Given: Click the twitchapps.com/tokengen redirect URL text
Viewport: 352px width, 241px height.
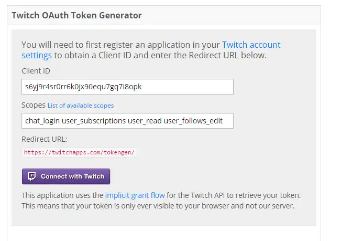Looking at the screenshot, I should click(80, 153).
